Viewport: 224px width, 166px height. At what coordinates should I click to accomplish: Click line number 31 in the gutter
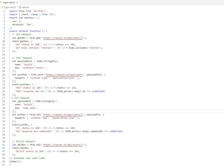(4, 111)
